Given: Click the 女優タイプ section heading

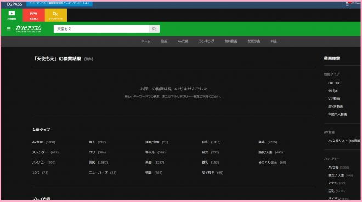Looking at the screenshot, I should point(41,130).
